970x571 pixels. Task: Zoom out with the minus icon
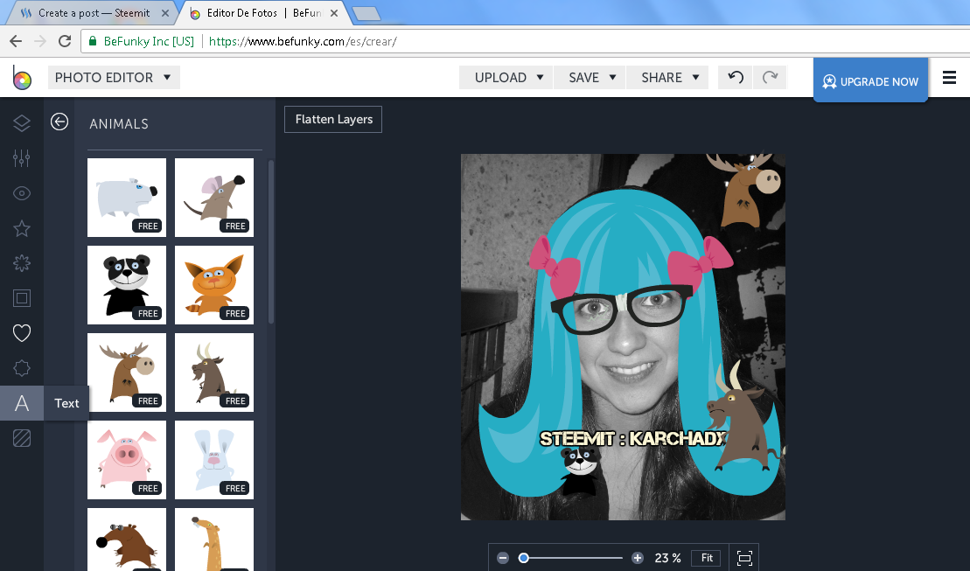[503, 558]
